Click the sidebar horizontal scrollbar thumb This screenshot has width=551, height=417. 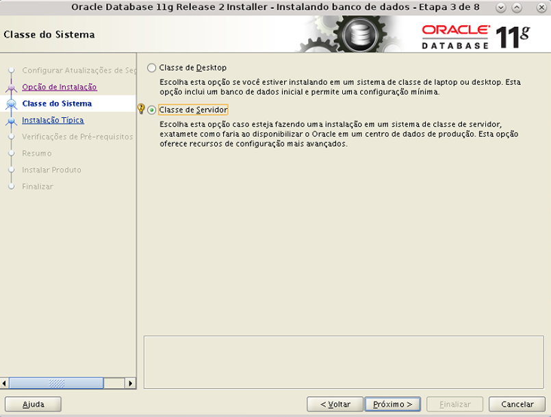(x=56, y=383)
